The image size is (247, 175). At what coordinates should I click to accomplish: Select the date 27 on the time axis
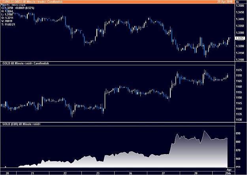pos(163,173)
